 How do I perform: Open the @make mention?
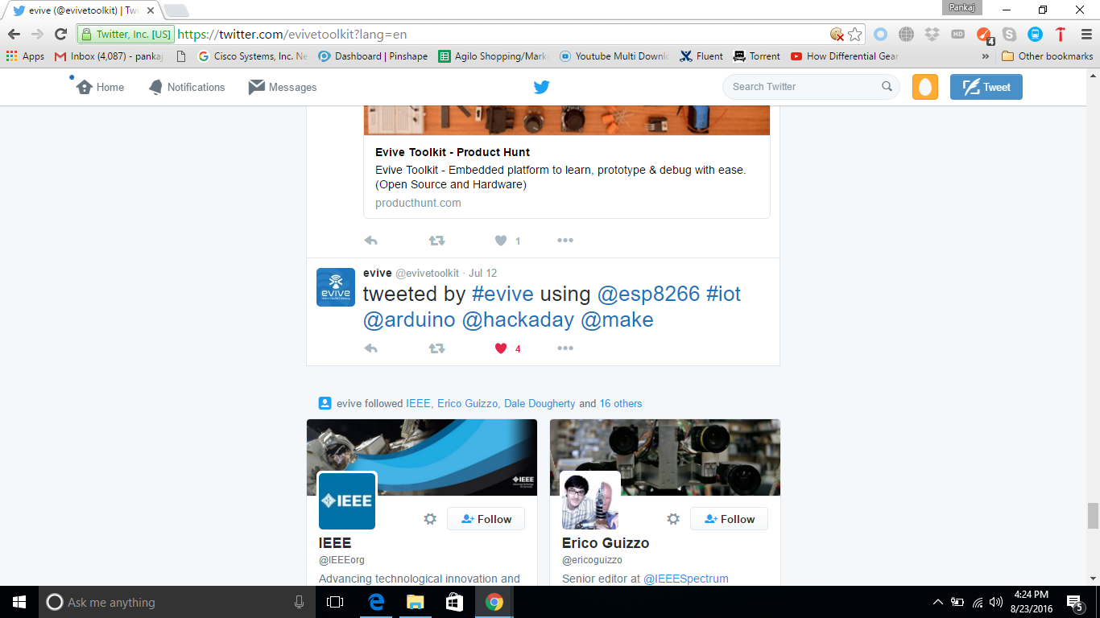[617, 319]
